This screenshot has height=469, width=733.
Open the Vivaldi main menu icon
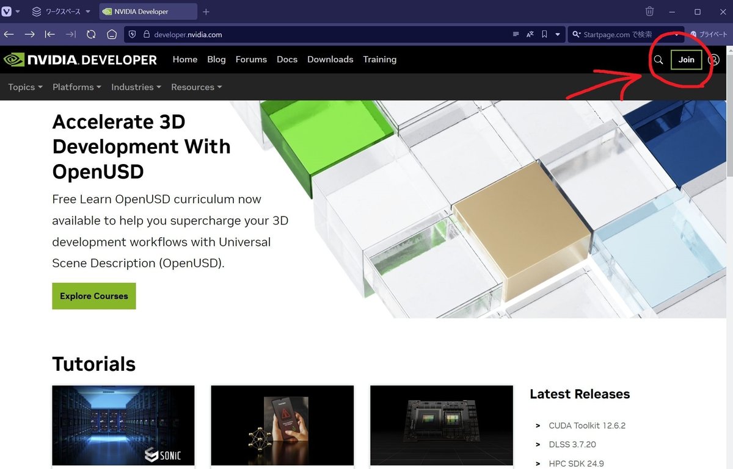point(7,12)
